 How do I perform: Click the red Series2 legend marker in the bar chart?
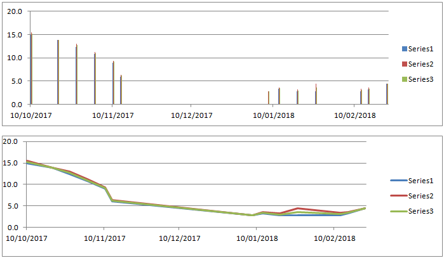(x=404, y=64)
